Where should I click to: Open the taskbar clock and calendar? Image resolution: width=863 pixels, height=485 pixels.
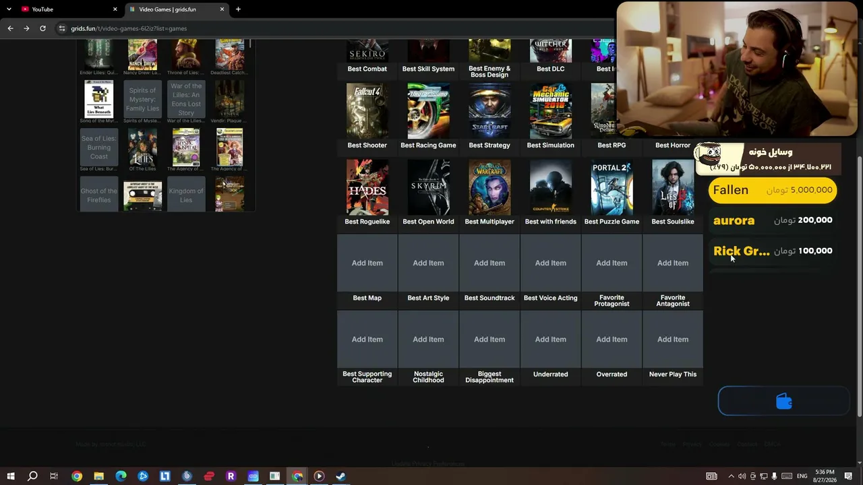pyautogui.click(x=825, y=476)
